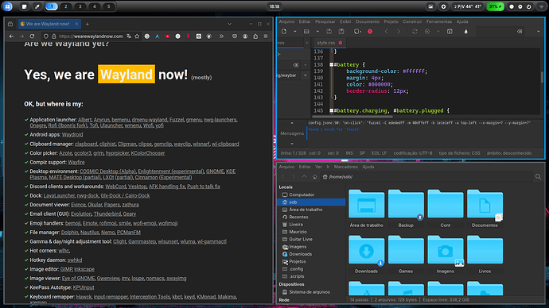Open search in the file manager
This screenshot has height=308, width=549.
tap(538, 177)
